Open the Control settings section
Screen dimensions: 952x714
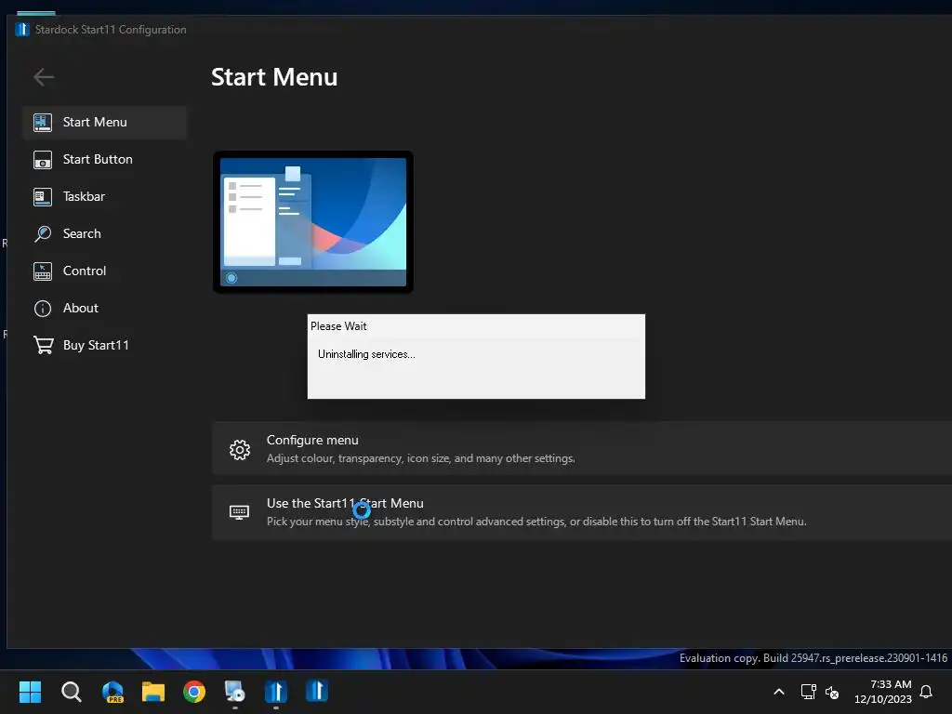pos(104,271)
